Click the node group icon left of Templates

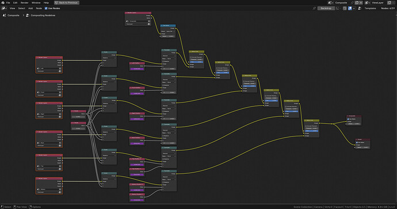pos(360,9)
